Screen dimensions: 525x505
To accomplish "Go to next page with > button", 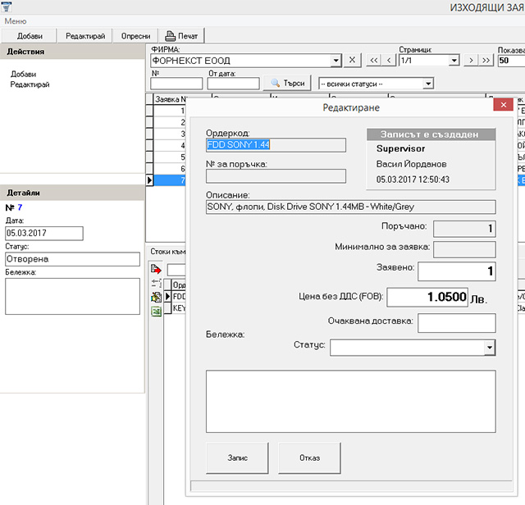I will click(471, 60).
